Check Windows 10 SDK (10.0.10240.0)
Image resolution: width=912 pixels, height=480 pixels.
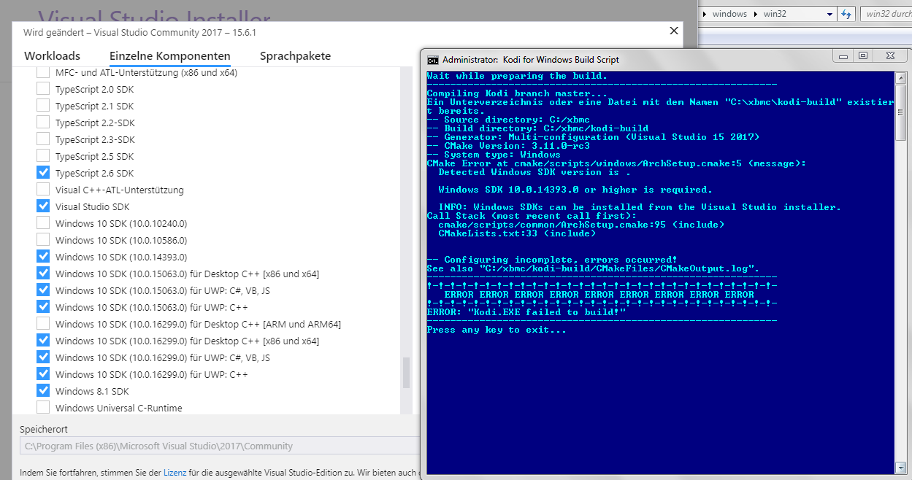(43, 223)
